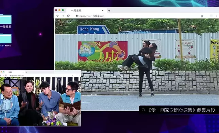Image resolution: width=219 pixels, height=133 pixels.
Task: Open the three-dot browser menu
Action: coord(217,16)
